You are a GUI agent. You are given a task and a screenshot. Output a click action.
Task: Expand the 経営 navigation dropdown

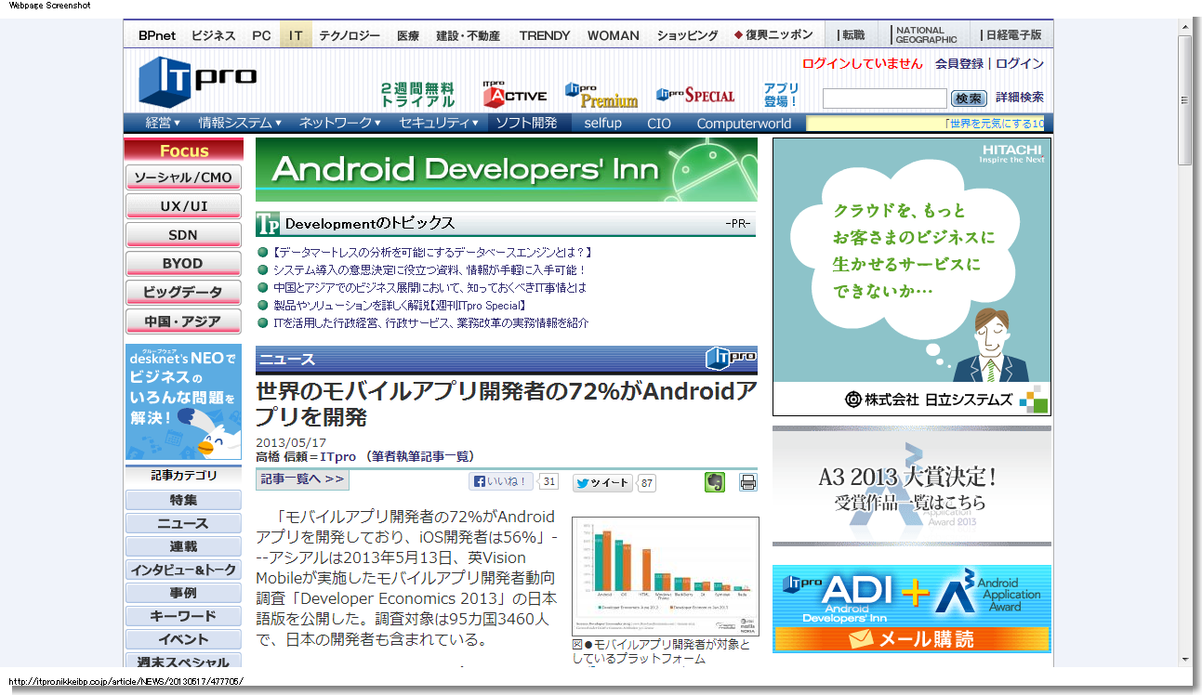pyautogui.click(x=163, y=123)
